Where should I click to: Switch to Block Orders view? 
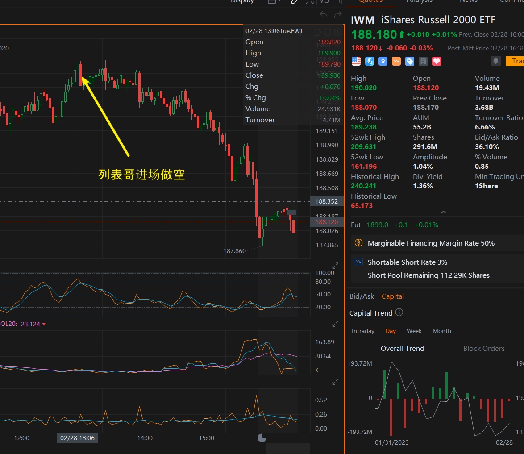pos(484,348)
